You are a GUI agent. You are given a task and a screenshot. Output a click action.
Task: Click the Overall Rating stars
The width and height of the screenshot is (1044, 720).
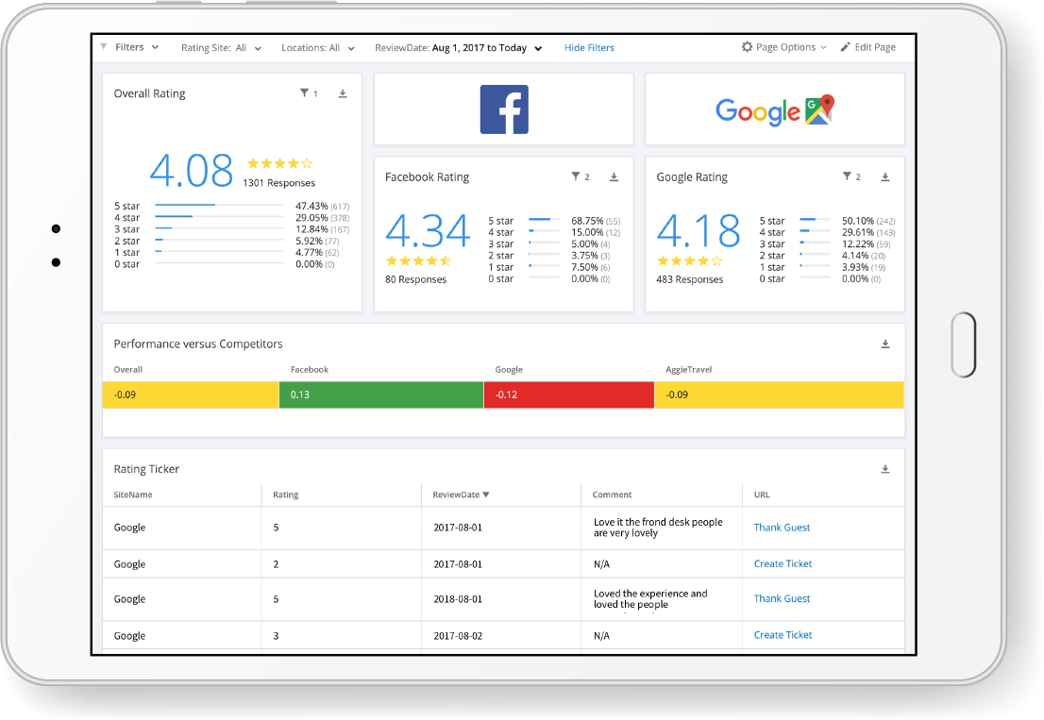tap(279, 163)
